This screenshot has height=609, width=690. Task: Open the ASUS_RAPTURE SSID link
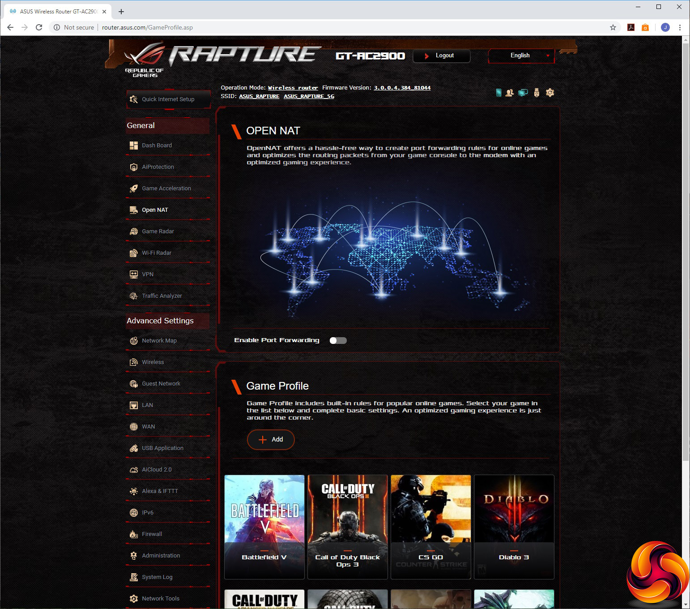click(x=259, y=96)
